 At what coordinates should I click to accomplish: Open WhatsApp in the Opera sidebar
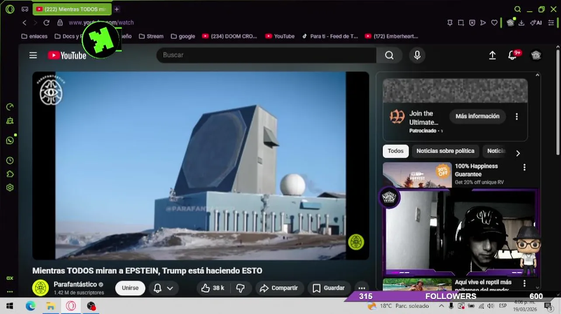10,140
